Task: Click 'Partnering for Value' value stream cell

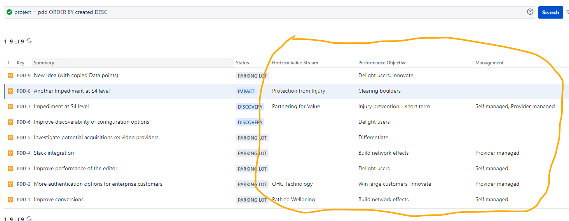Action: pyautogui.click(x=296, y=107)
